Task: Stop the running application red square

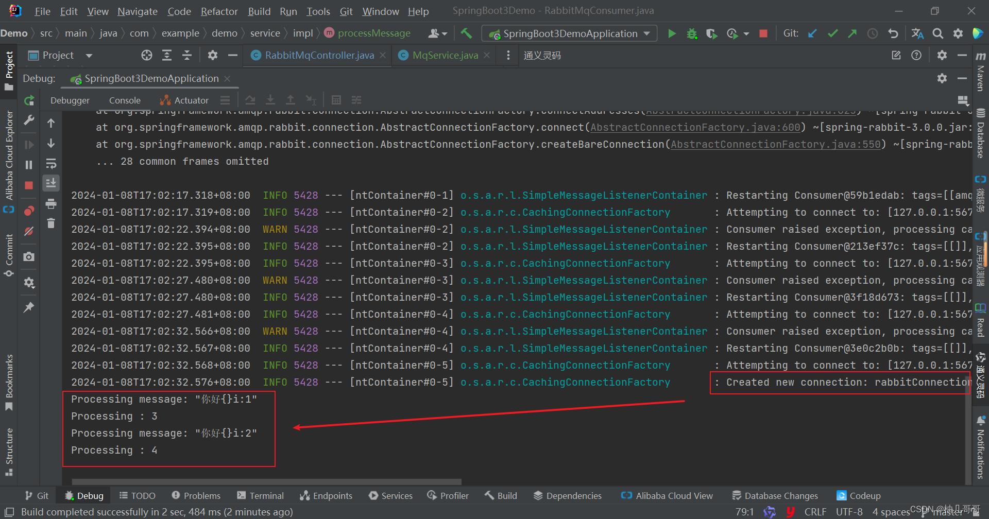Action: click(x=763, y=33)
